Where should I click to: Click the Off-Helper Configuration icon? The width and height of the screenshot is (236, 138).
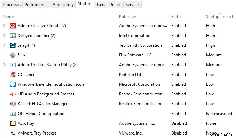pos(13,114)
